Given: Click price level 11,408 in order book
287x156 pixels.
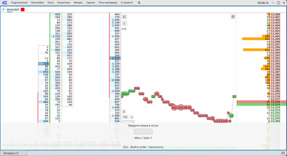Looking at the screenshot, I should pos(276,15).
